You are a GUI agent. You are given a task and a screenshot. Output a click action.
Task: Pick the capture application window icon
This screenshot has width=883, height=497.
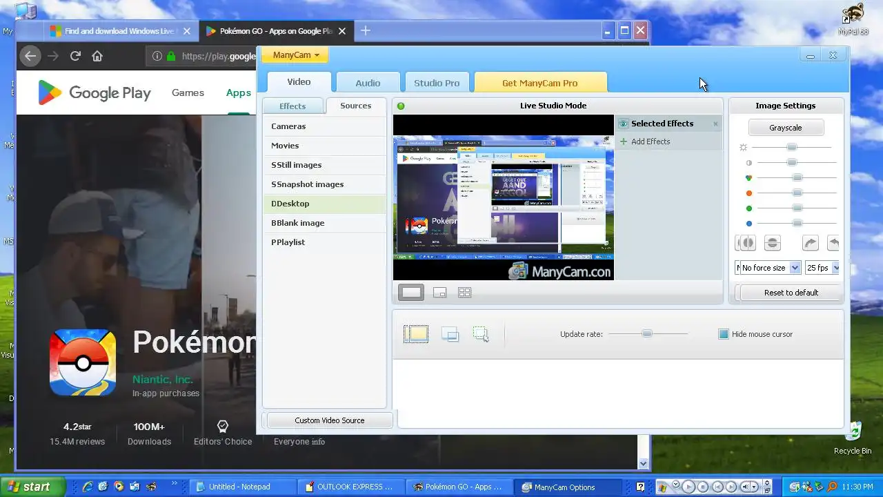pyautogui.click(x=450, y=334)
